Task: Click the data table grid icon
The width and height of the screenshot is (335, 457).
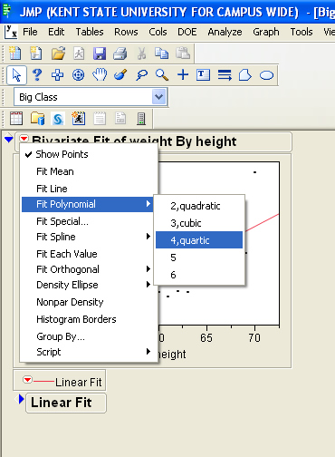Action: [x=16, y=119]
